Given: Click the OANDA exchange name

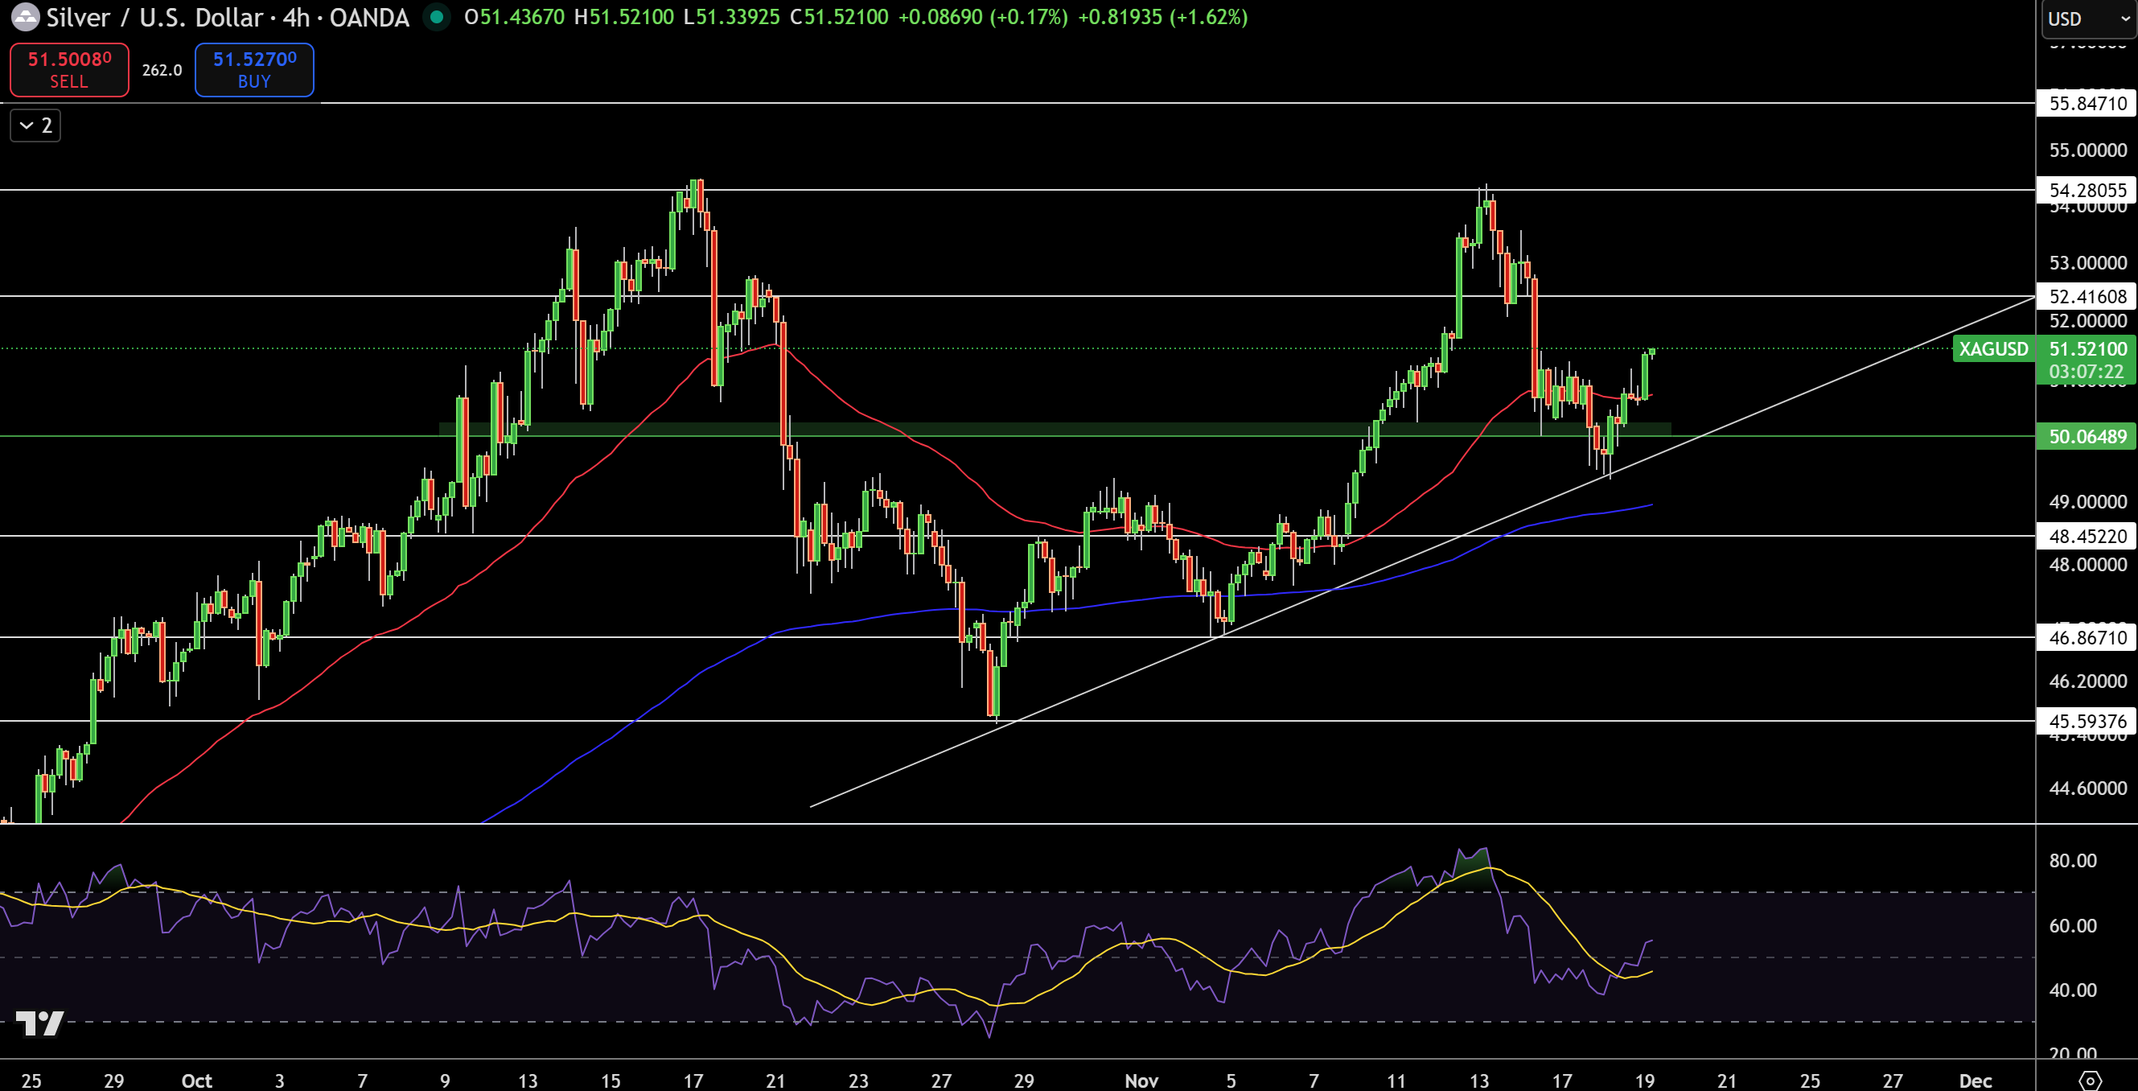Looking at the screenshot, I should pos(368,17).
